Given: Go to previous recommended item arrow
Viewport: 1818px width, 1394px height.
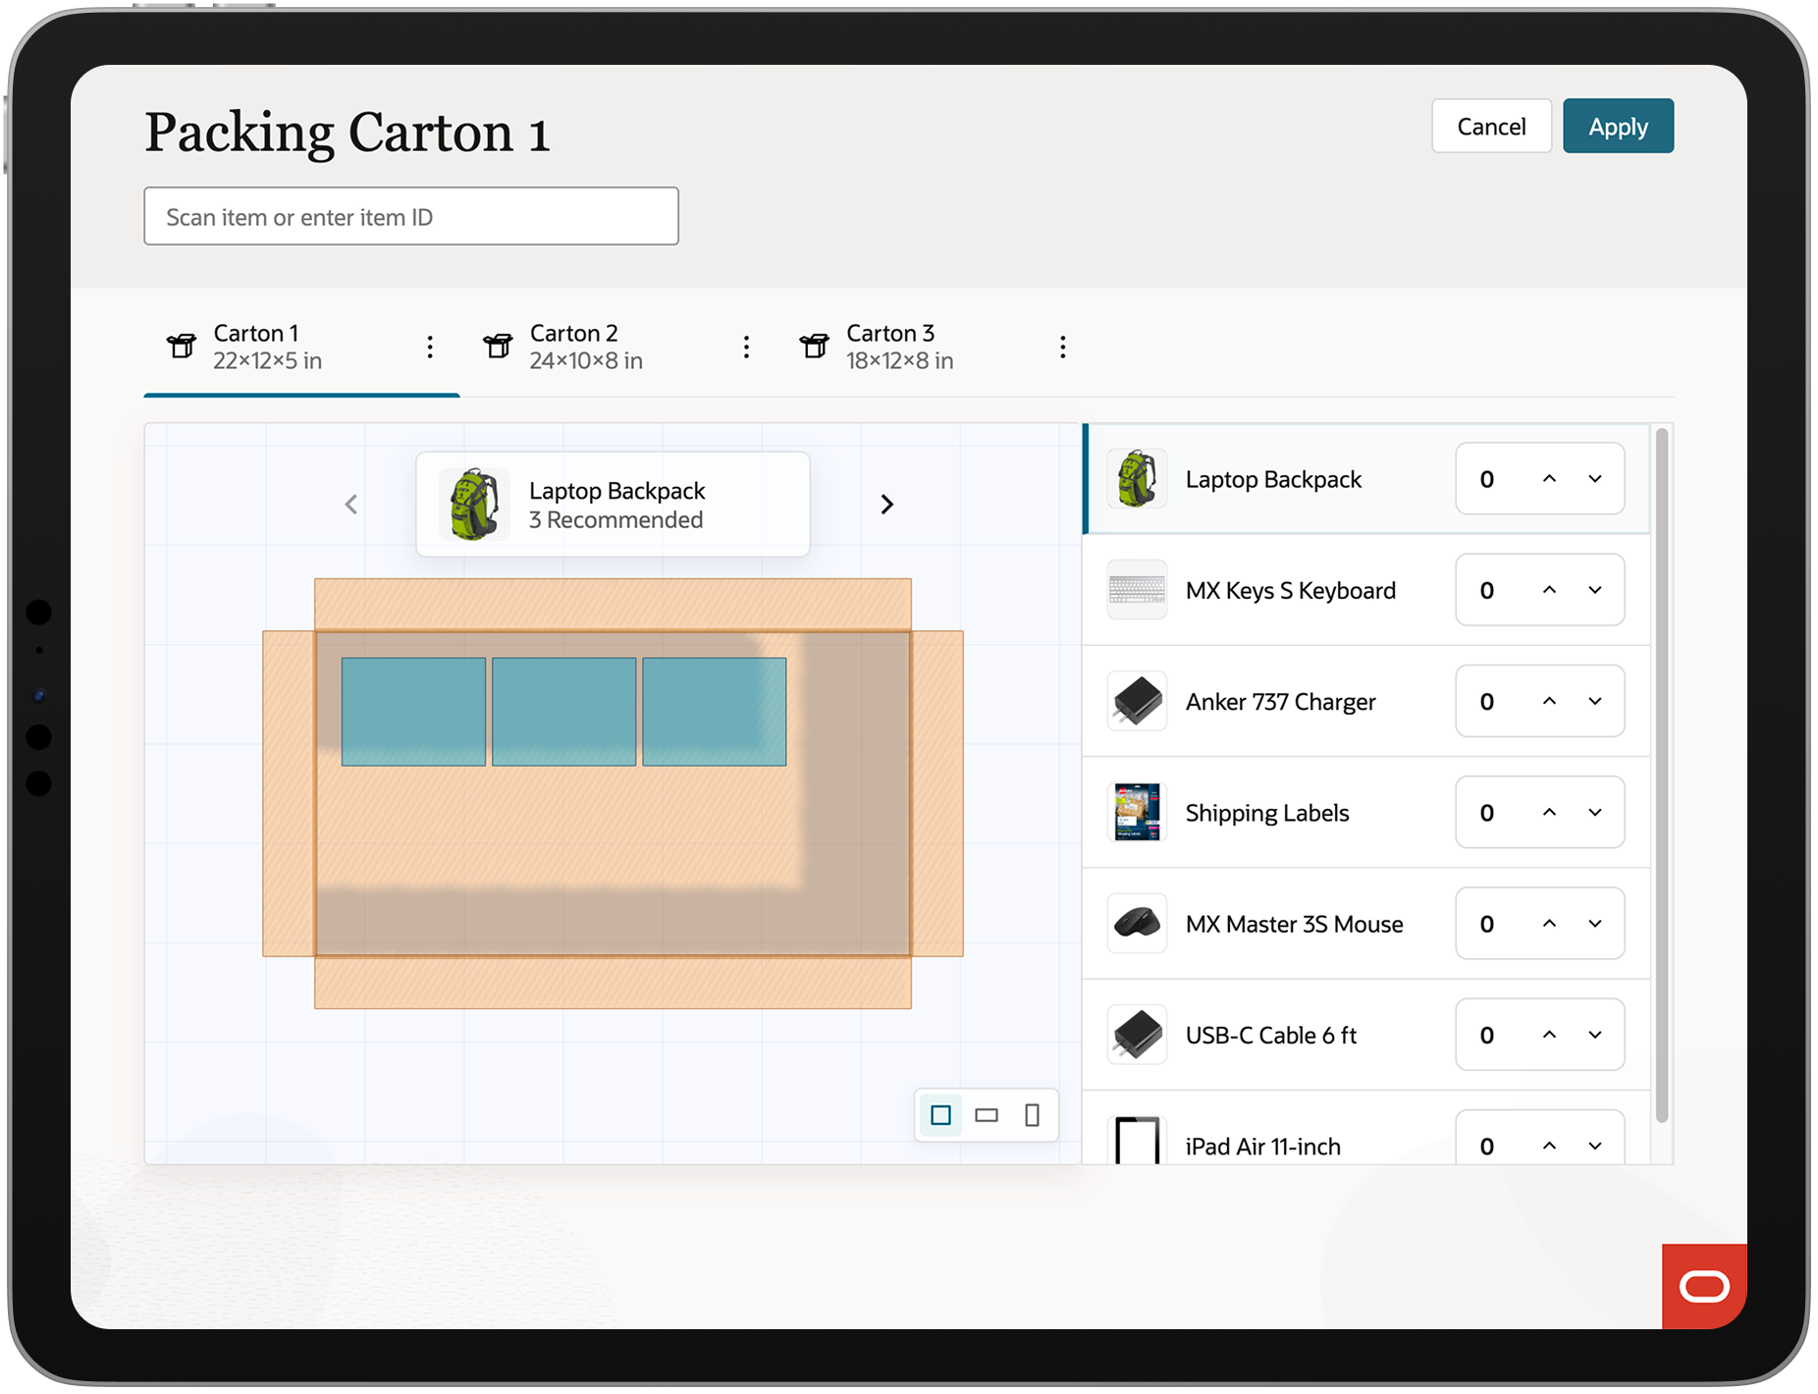Looking at the screenshot, I should [351, 504].
